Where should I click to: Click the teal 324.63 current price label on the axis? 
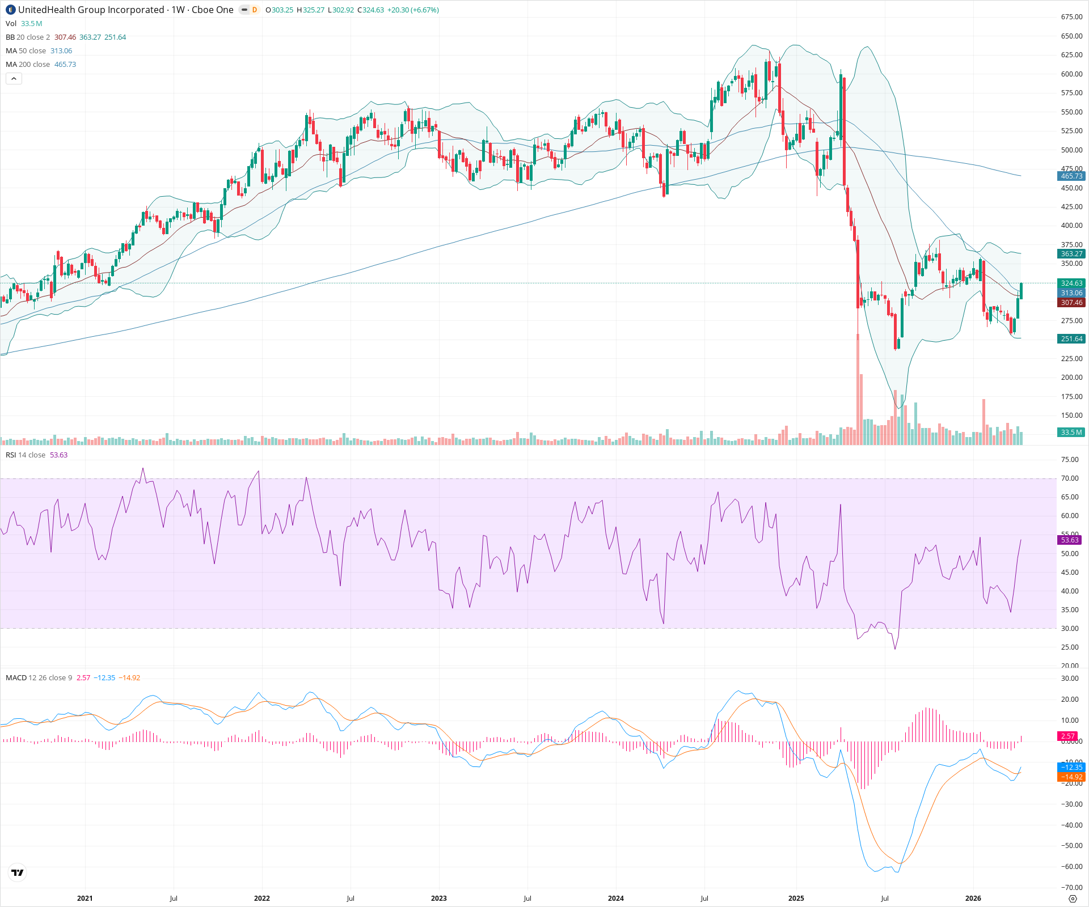[x=1071, y=283]
